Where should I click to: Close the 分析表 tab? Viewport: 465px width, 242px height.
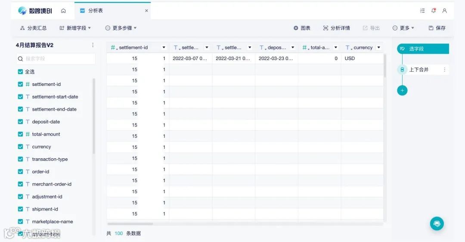(146, 11)
